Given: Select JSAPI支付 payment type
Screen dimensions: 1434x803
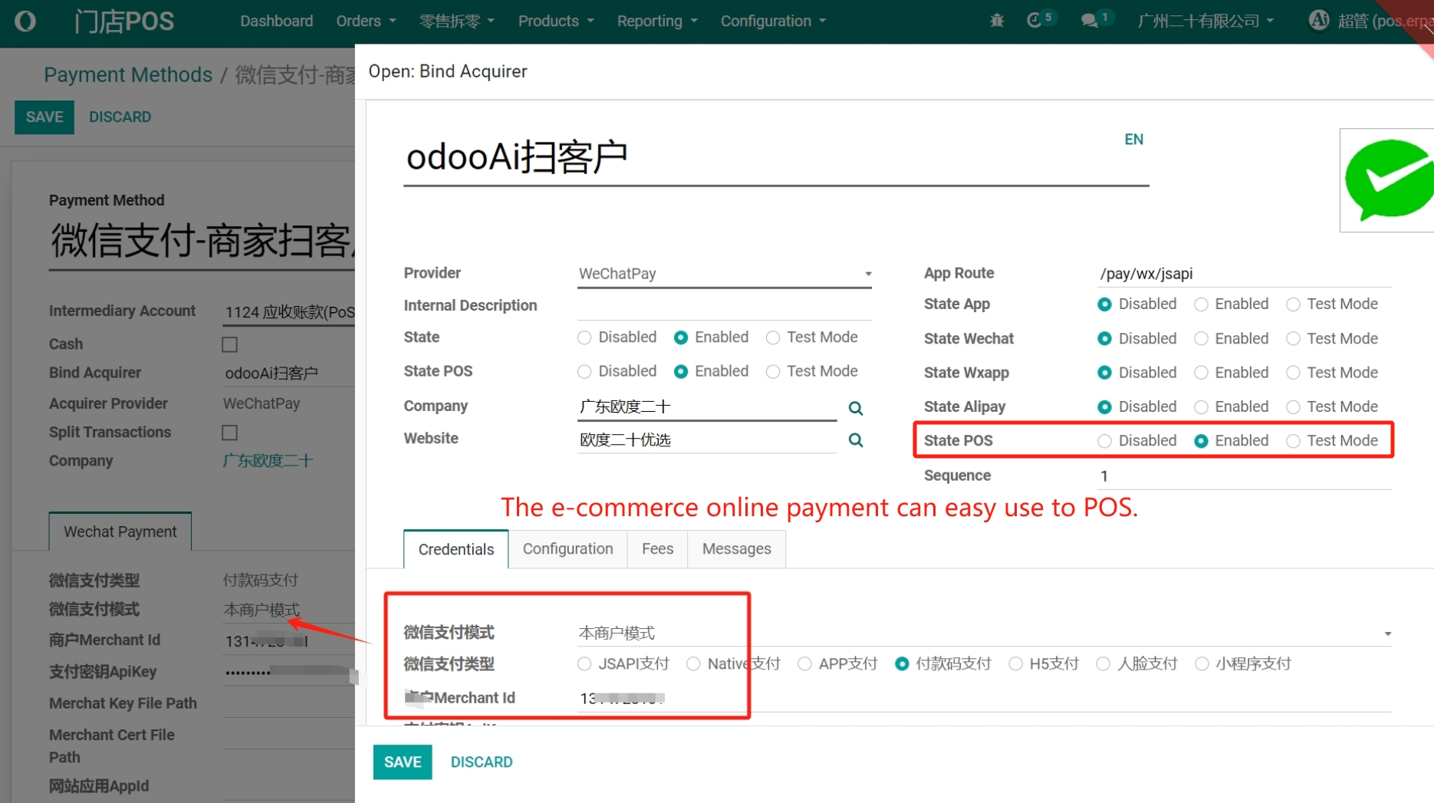Looking at the screenshot, I should [x=584, y=664].
